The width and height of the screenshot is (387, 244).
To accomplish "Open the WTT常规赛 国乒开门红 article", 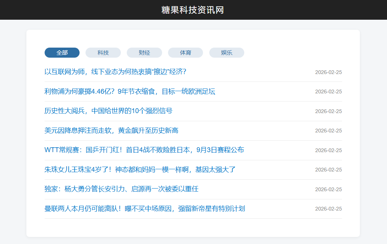I will tap(144, 150).
